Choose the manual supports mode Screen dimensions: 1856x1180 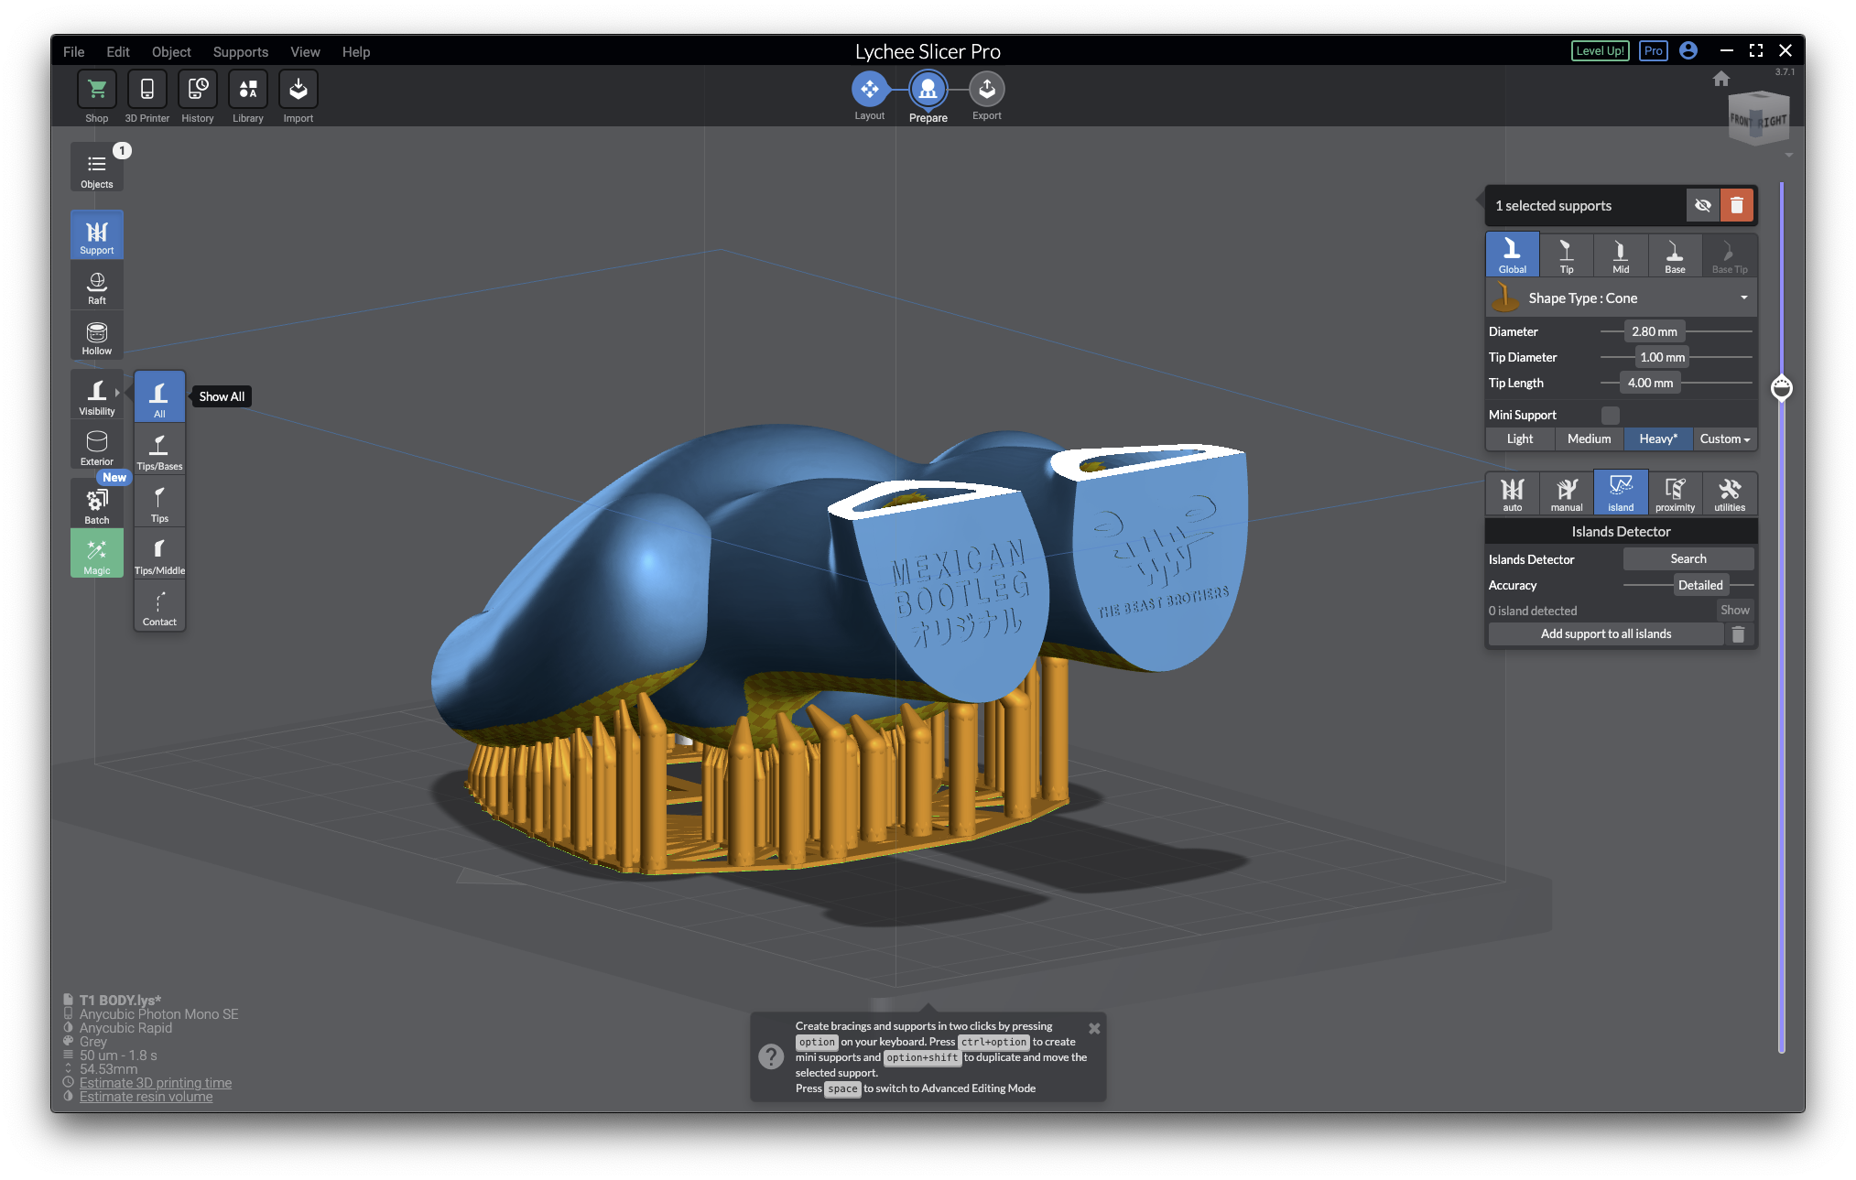click(1566, 493)
